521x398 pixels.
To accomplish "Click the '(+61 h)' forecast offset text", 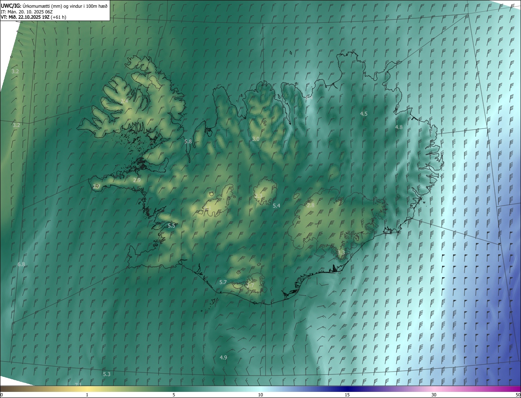I will pos(58,17).
